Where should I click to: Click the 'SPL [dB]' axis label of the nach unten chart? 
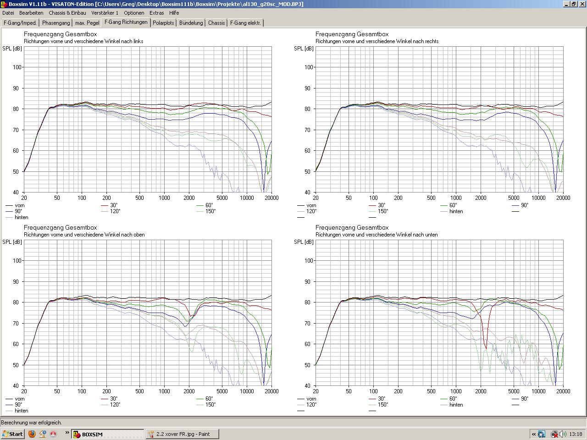click(304, 242)
